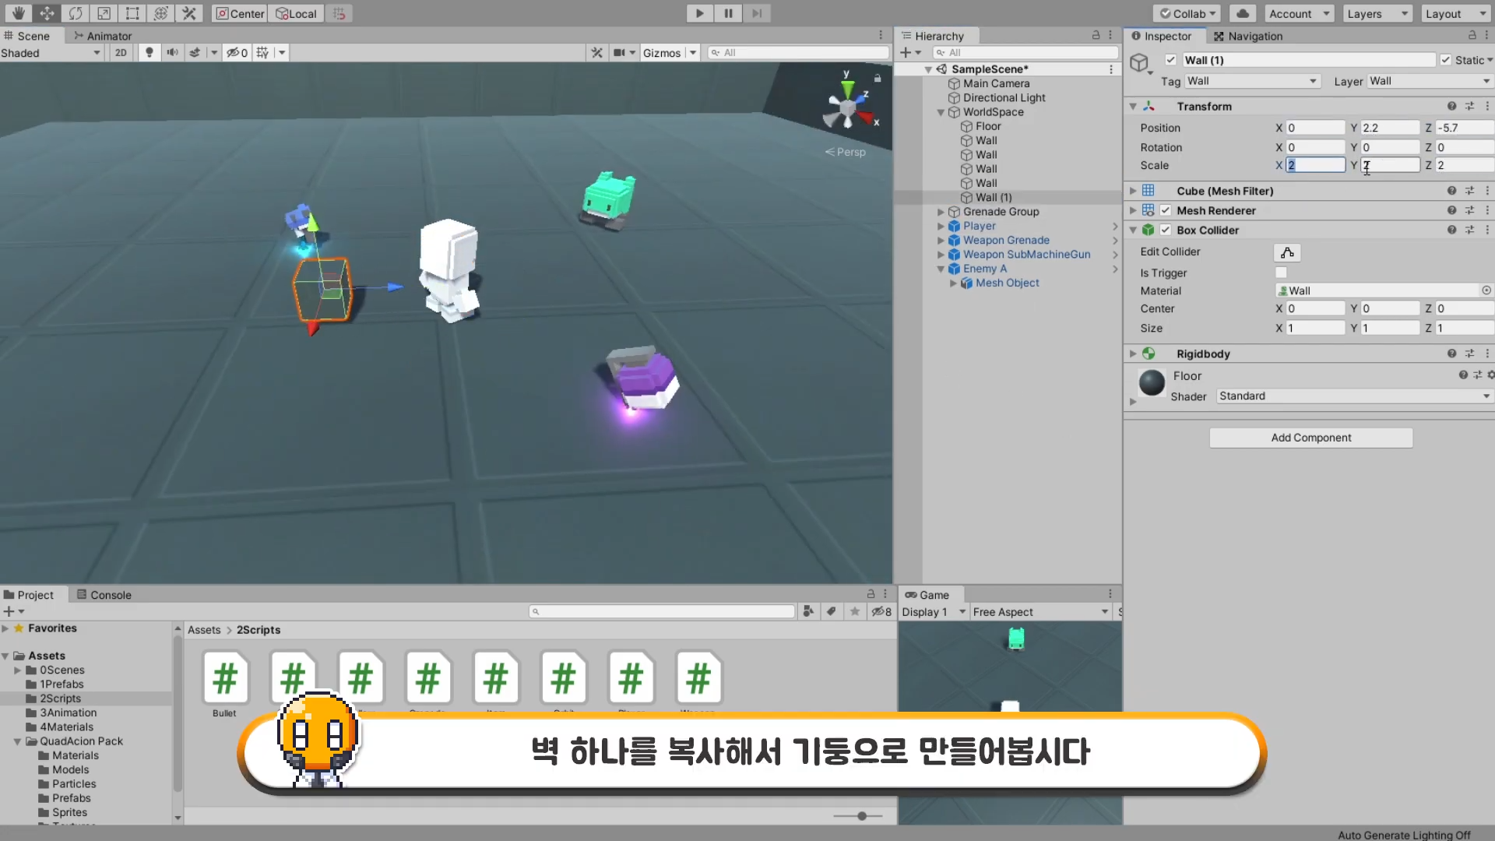Switch to the Console tab
The image size is (1495, 841).
click(104, 595)
